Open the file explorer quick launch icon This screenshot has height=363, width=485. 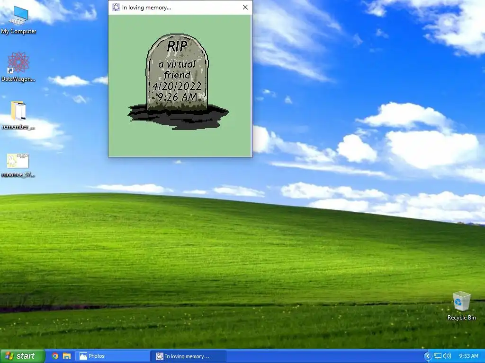[x=67, y=356]
